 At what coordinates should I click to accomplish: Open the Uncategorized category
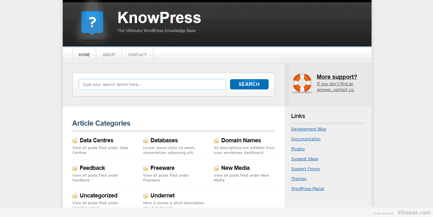(x=98, y=196)
